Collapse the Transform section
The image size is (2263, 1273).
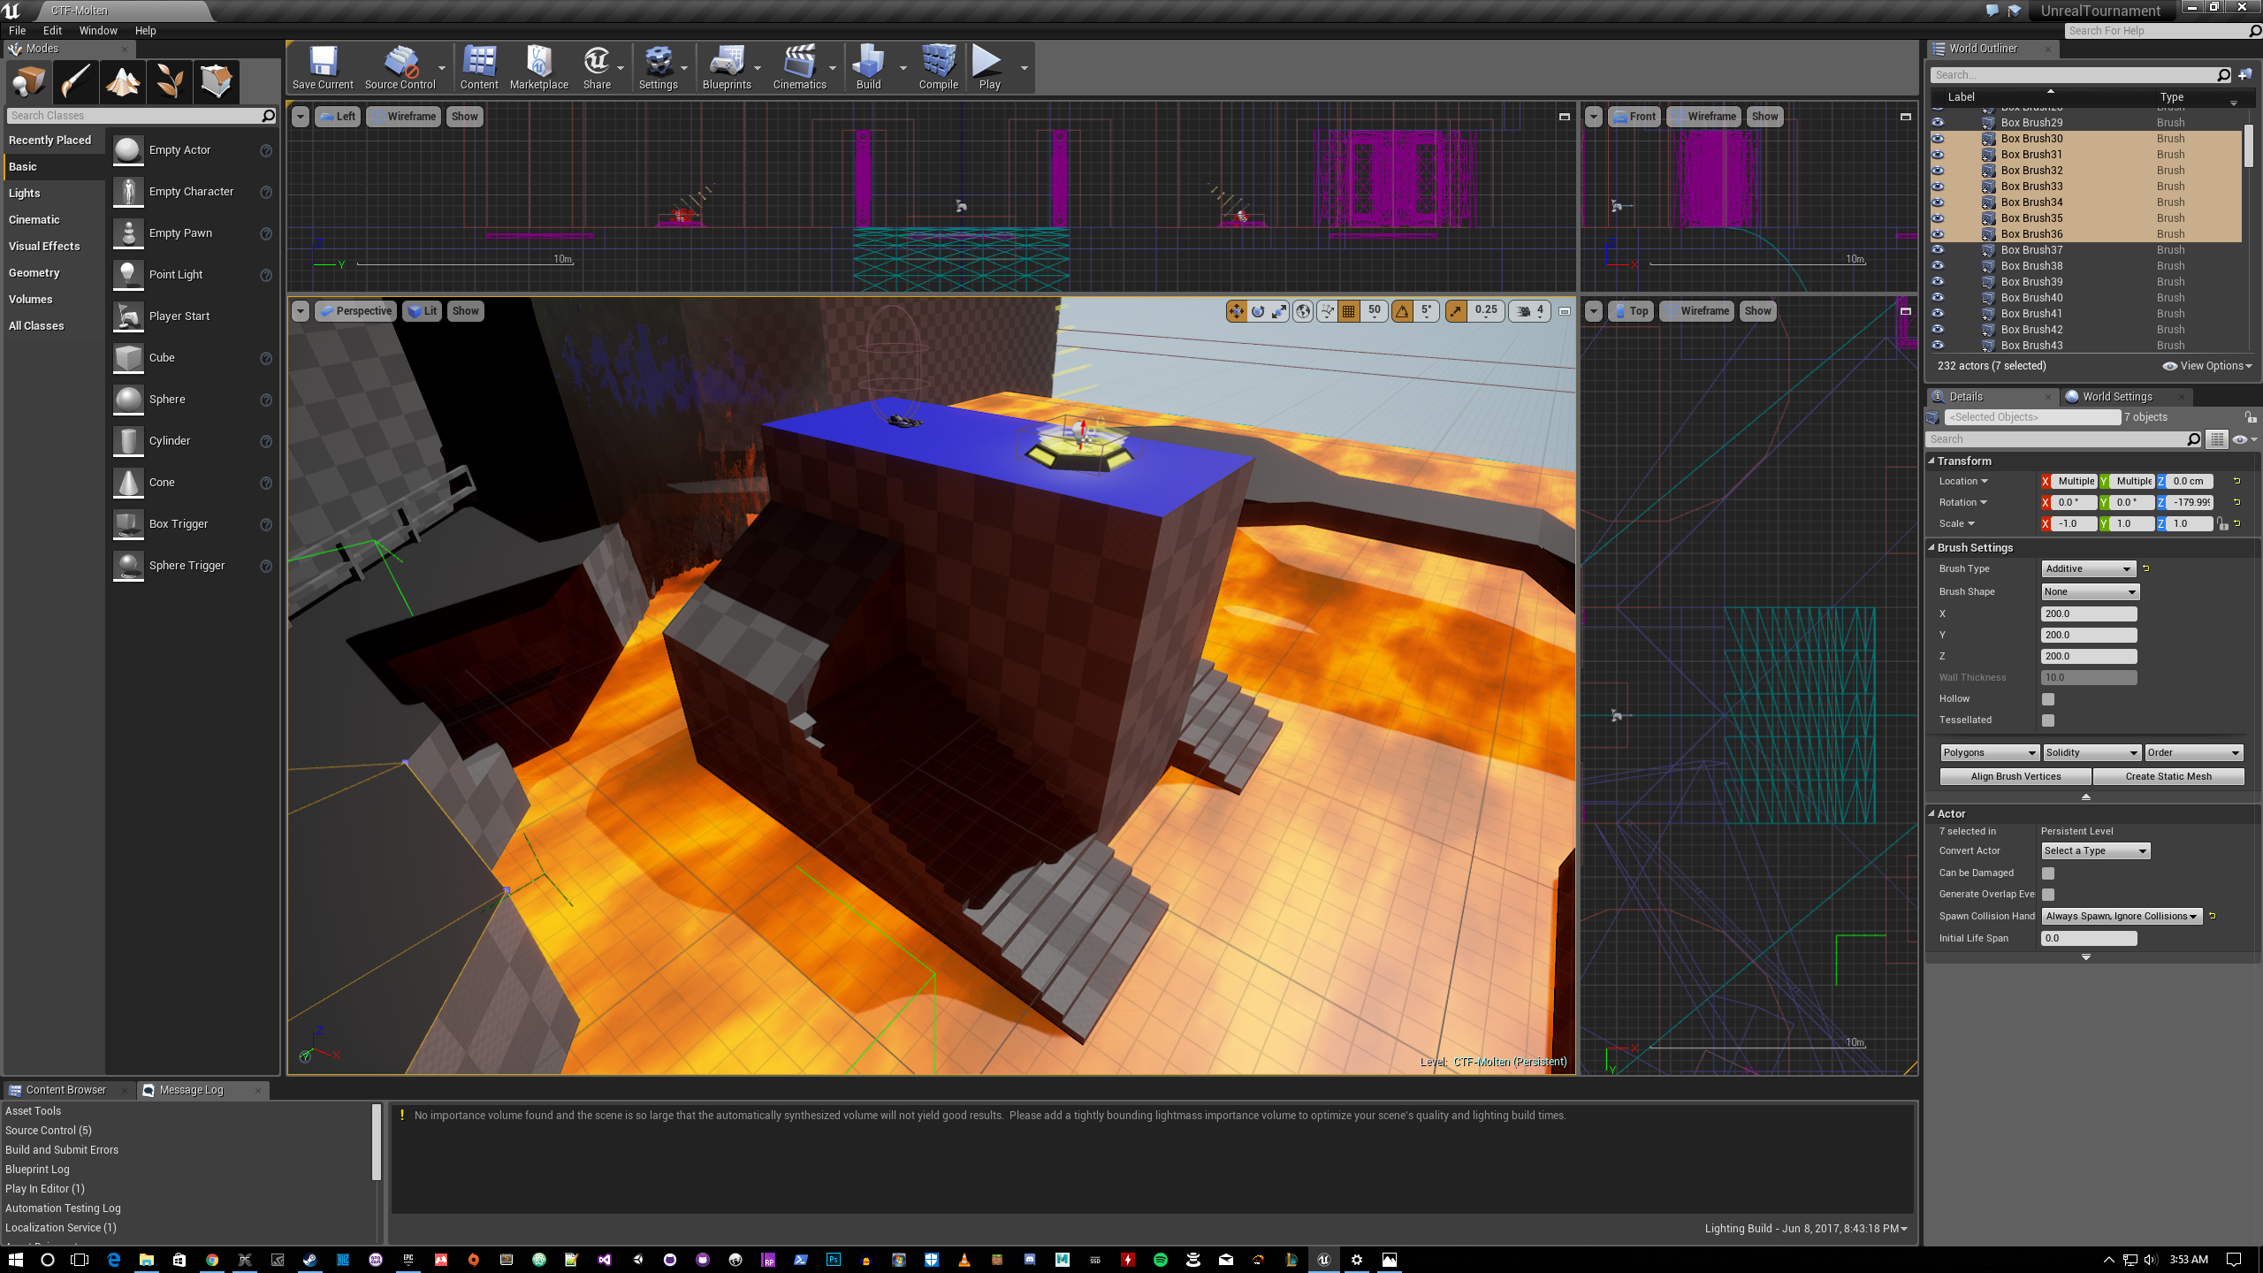click(1932, 461)
